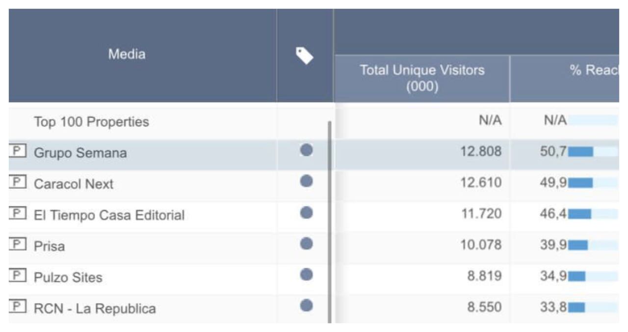Screen dimensions: 628x332
Task: Toggle the tag dot for Prisa
Action: click(x=306, y=243)
